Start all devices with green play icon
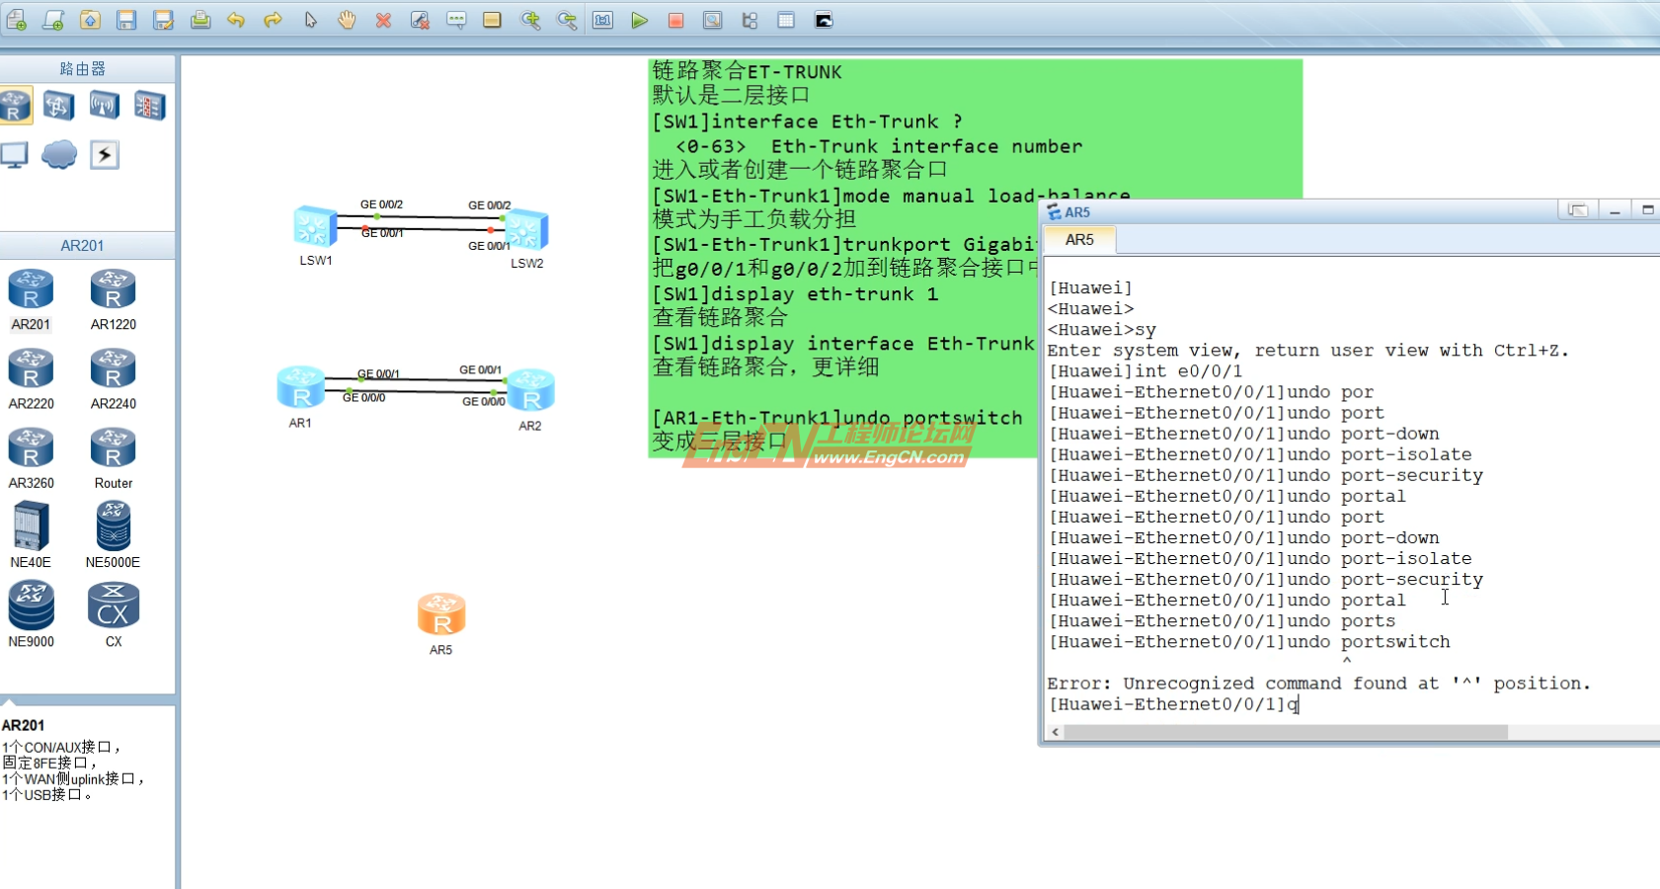 640,20
